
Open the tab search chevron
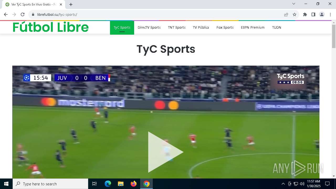point(294,4)
